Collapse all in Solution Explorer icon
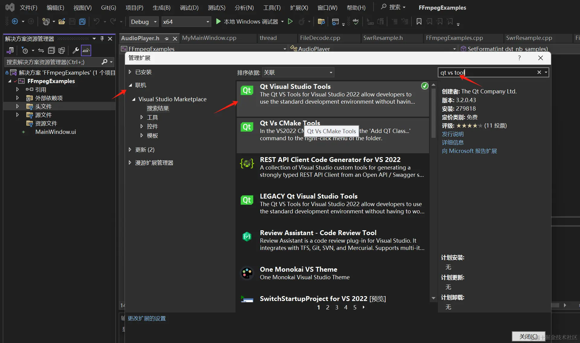Viewport: 580px width, 343px height. tap(52, 50)
